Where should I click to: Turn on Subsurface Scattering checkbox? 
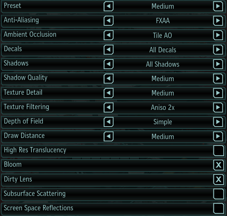click(x=218, y=194)
